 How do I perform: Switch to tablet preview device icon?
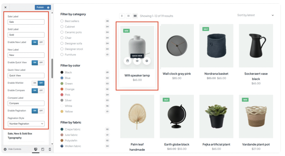(43, 149)
